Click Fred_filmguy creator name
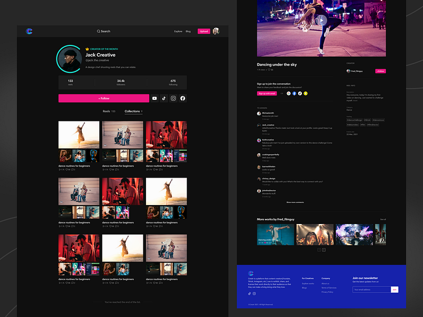Screen dimensions: 423x317 pyautogui.click(x=357, y=71)
